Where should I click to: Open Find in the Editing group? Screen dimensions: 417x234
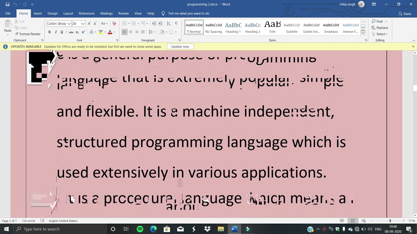pos(377,21)
